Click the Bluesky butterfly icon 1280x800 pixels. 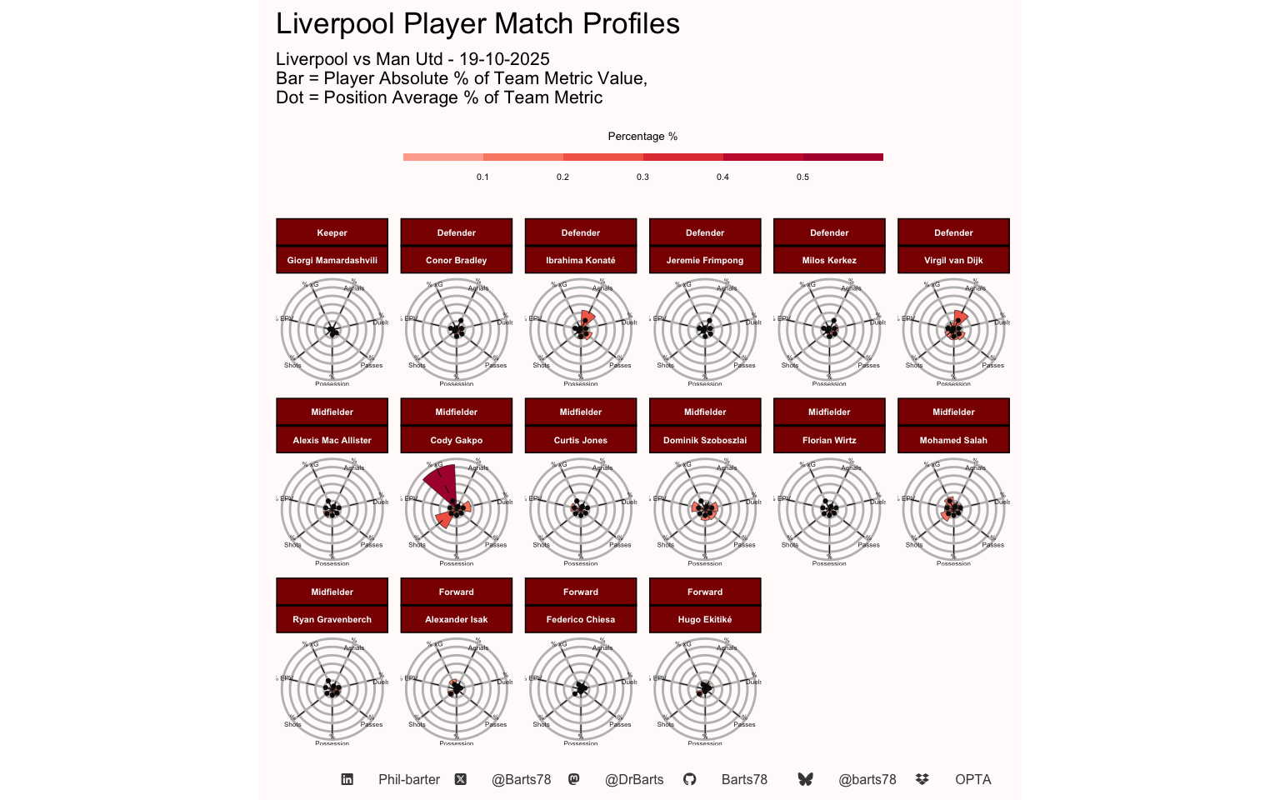click(x=805, y=779)
